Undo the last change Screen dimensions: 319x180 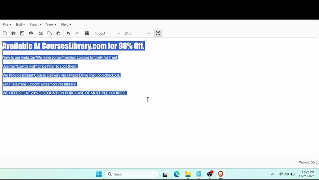tap(68, 33)
